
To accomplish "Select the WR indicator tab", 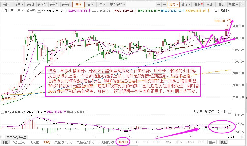I will coord(168,142).
